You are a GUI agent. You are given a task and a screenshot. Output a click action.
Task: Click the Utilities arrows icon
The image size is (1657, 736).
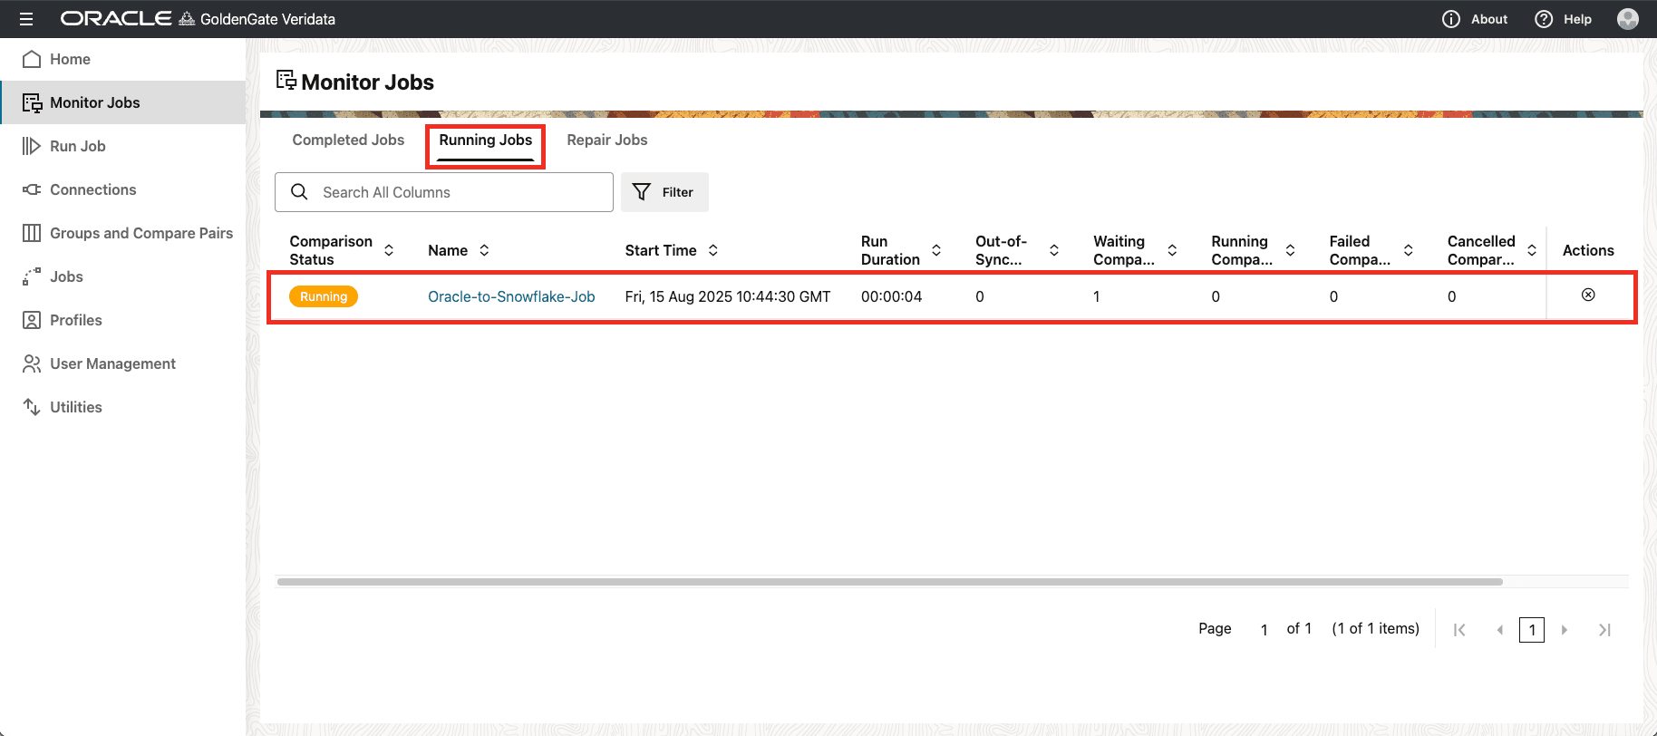coord(32,407)
